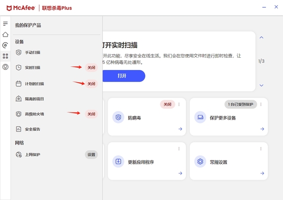Click the down chevron below 1/3

(261, 86)
